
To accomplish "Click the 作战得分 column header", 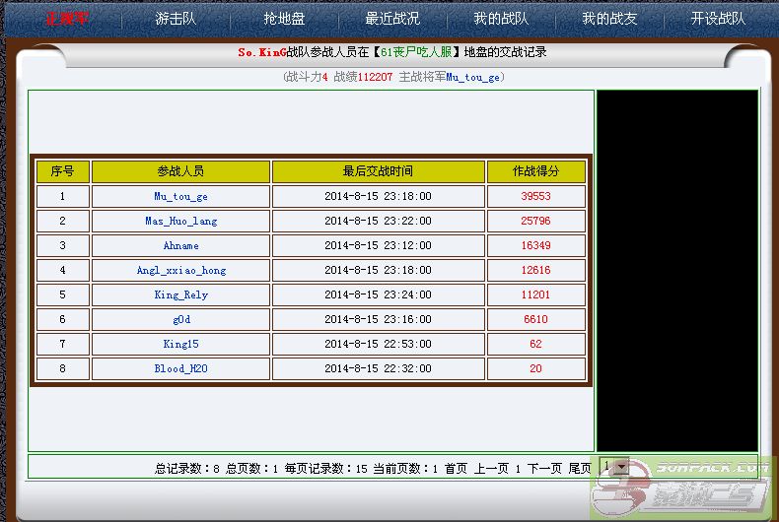I will 535,171.
